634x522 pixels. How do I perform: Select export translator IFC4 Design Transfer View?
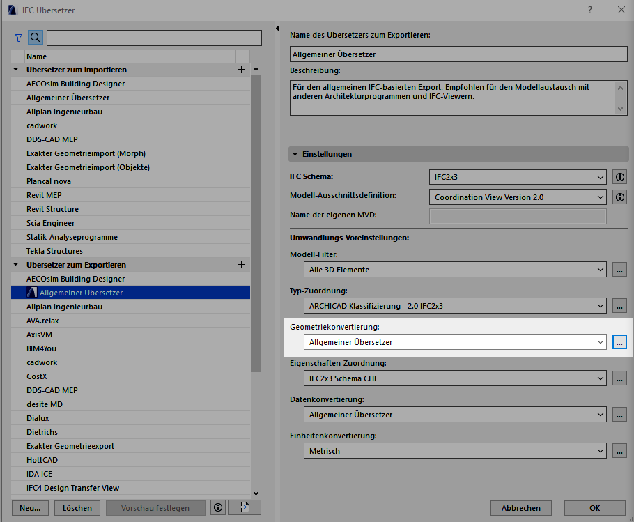(x=130, y=488)
